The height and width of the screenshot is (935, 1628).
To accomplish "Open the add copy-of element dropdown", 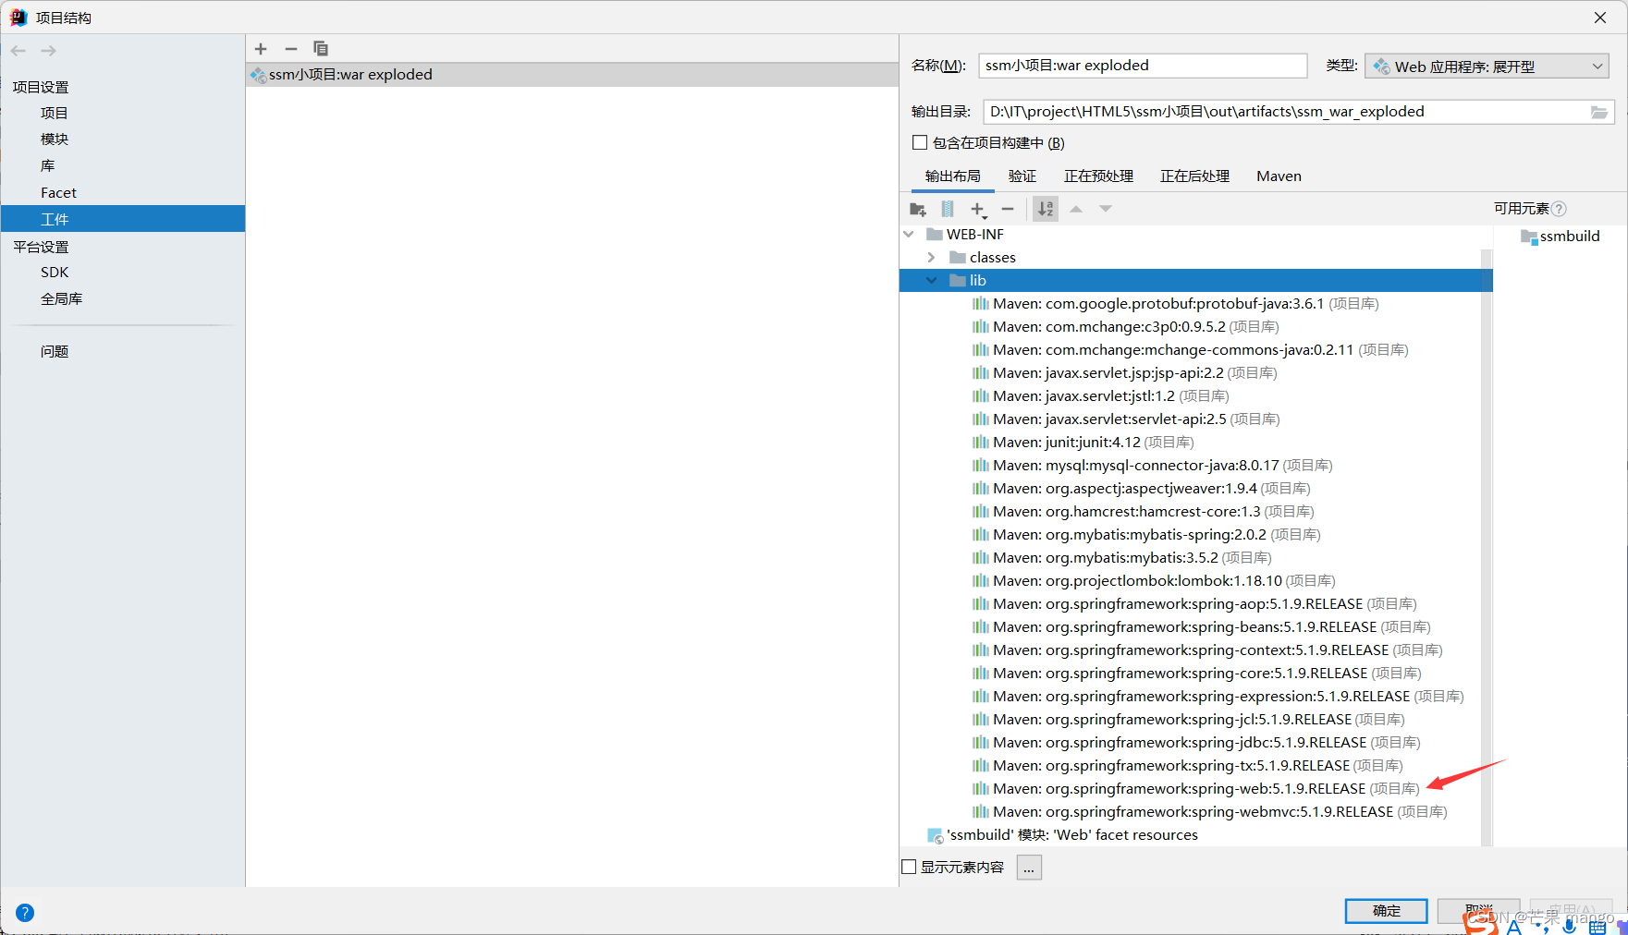I will tap(978, 210).
